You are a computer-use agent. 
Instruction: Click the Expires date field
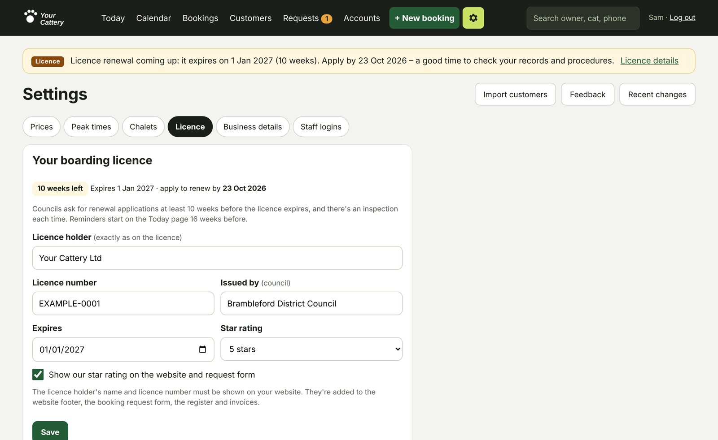[123, 349]
